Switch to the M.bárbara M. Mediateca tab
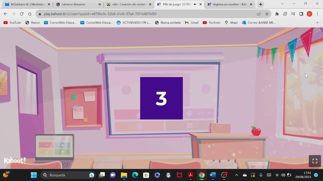 click(28, 4)
